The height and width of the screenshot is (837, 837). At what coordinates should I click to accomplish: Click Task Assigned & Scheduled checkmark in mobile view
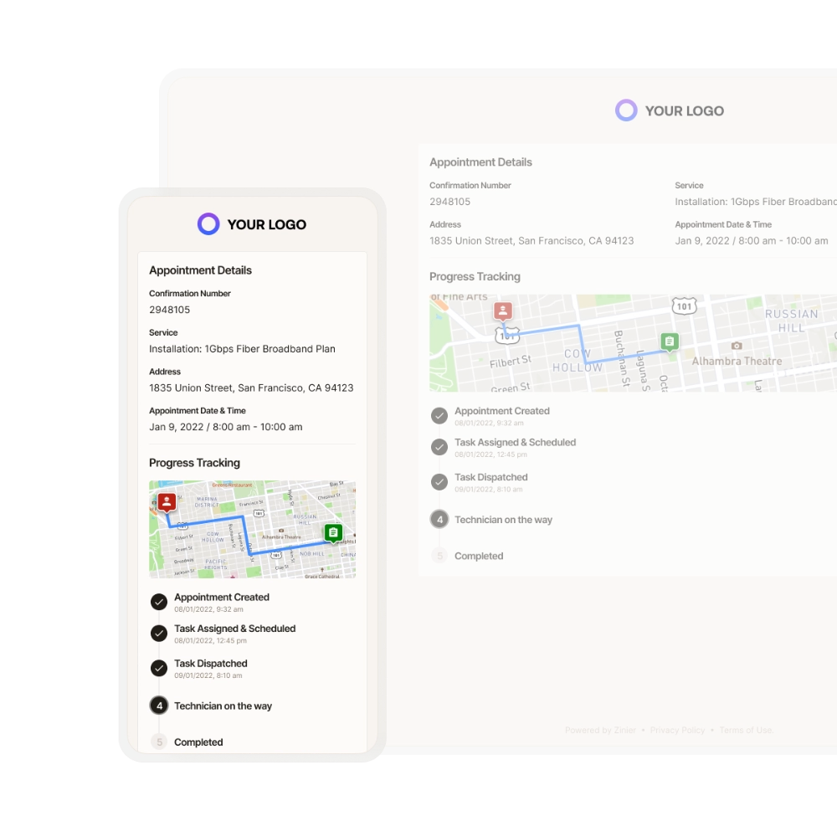158,633
